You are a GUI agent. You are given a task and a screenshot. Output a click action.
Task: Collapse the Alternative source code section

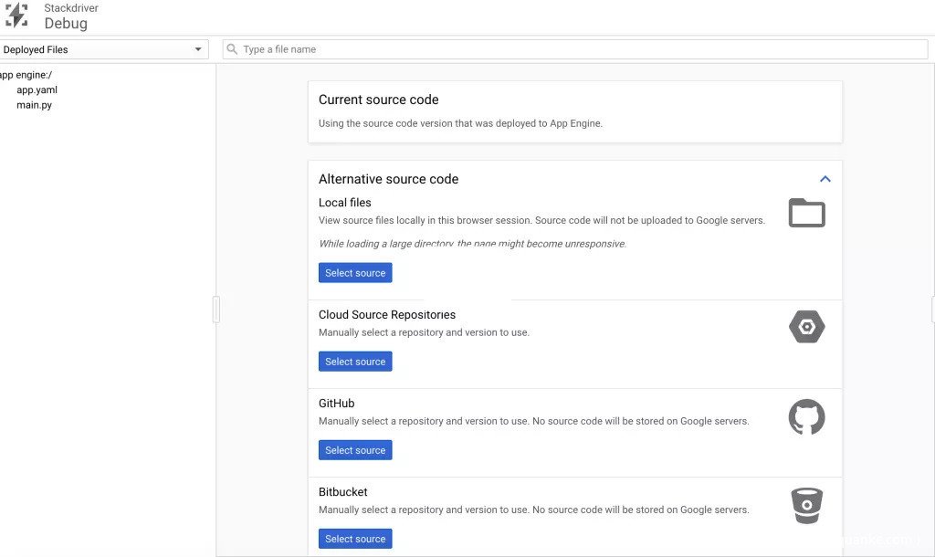(x=825, y=179)
